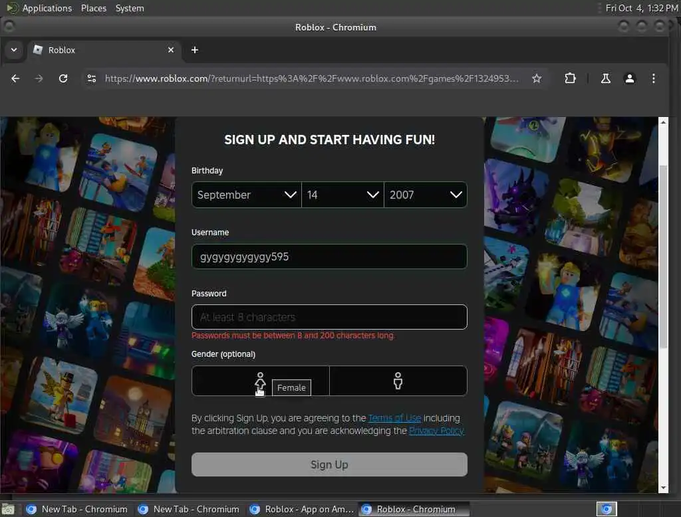This screenshot has height=517, width=681.
Task: Bookmark this page with the star icon
Action: pyautogui.click(x=537, y=78)
